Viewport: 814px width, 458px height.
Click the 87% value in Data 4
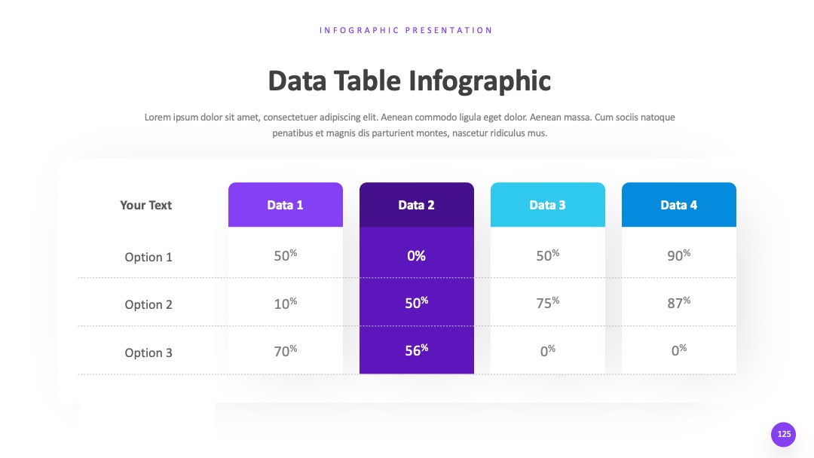pyautogui.click(x=679, y=302)
